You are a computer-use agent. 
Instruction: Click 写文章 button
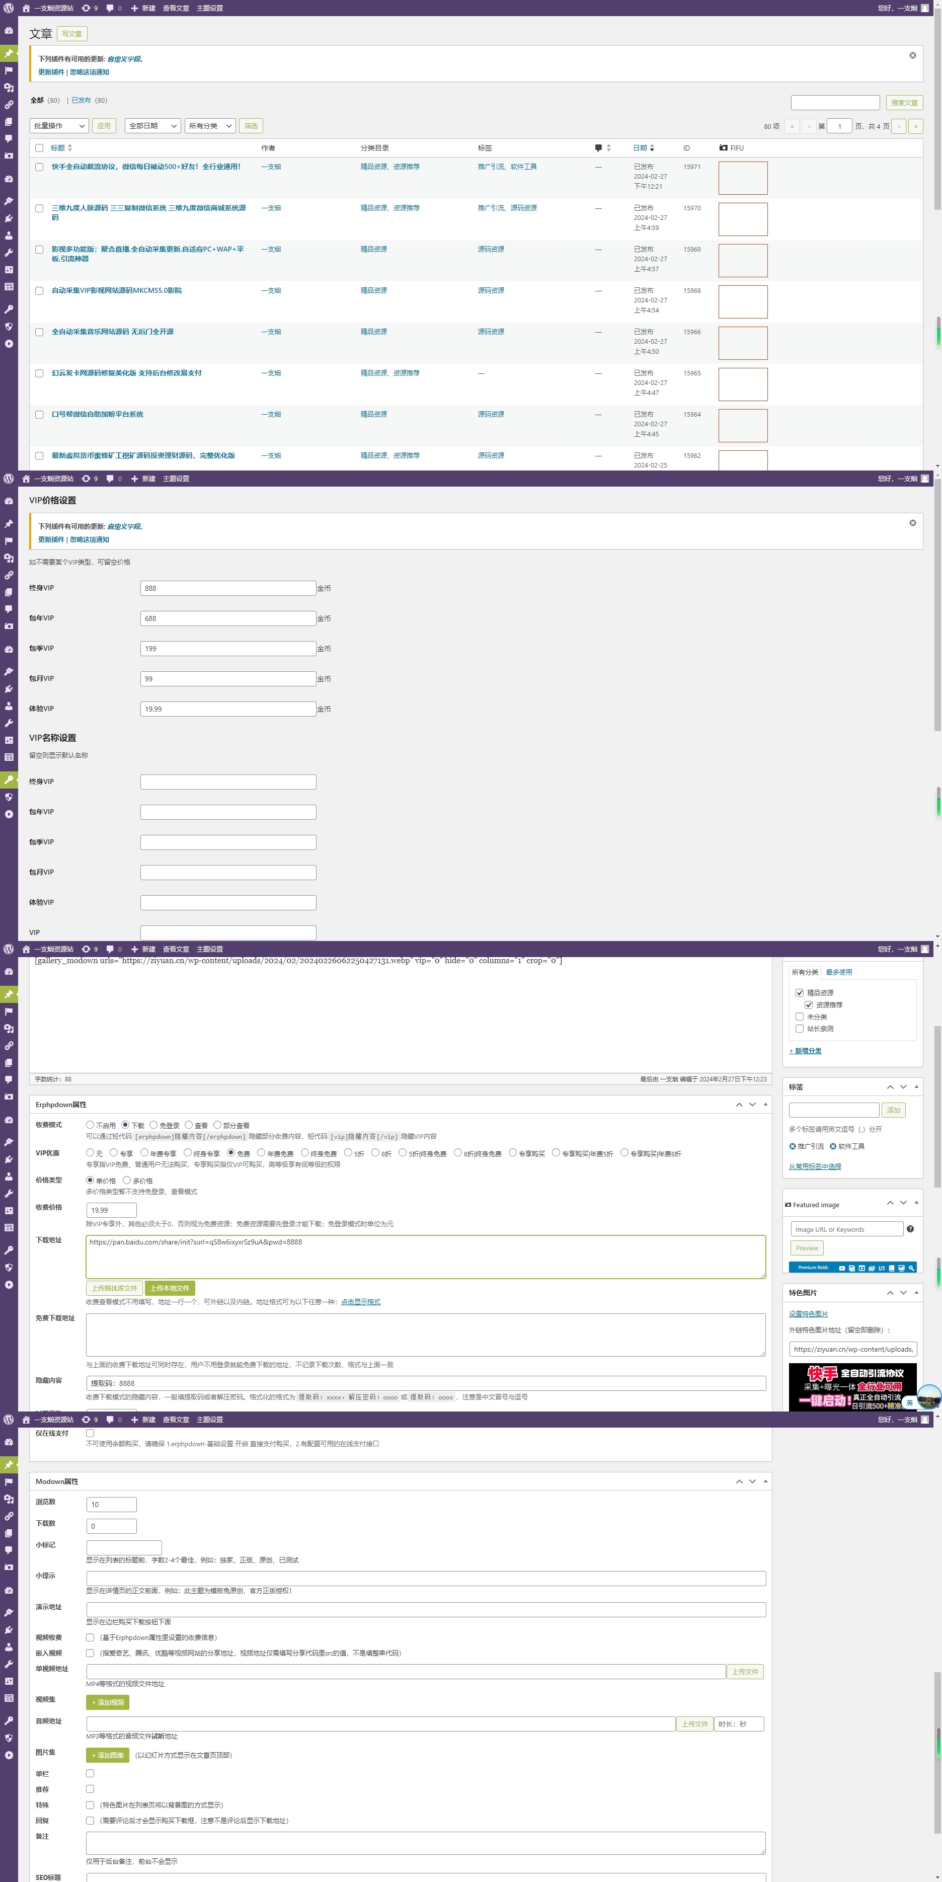pos(71,34)
